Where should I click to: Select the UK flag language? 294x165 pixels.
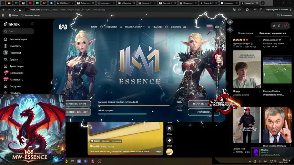click(217, 27)
